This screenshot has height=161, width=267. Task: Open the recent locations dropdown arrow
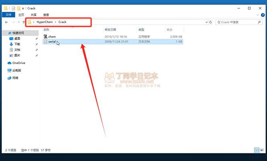click(x=19, y=22)
